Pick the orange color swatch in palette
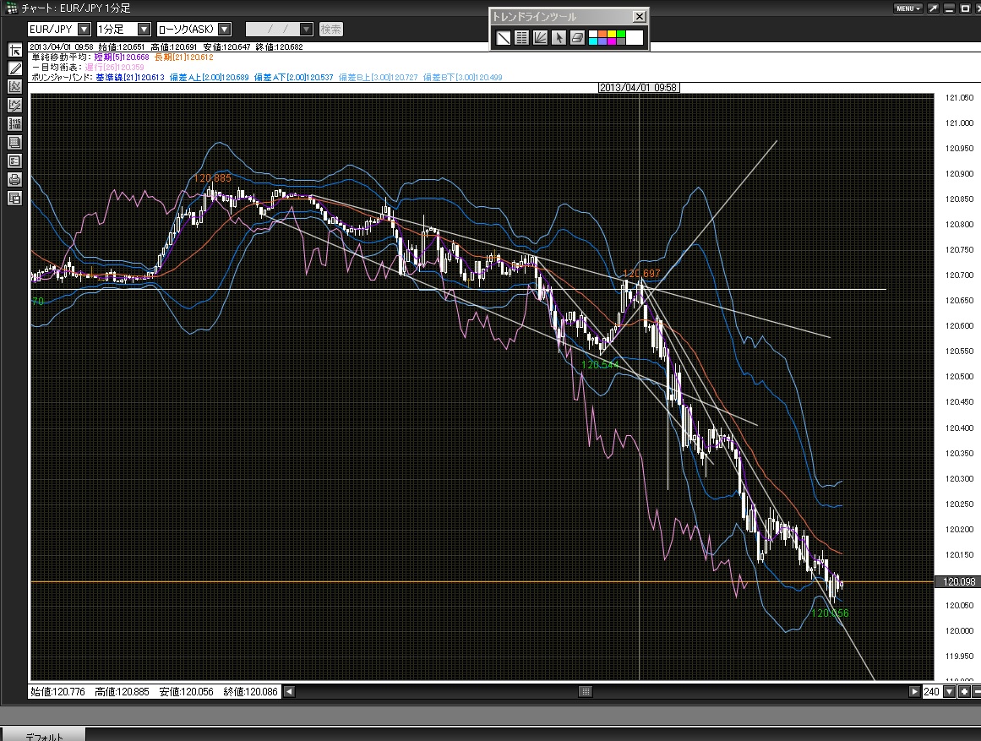The width and height of the screenshot is (981, 741). [x=601, y=35]
